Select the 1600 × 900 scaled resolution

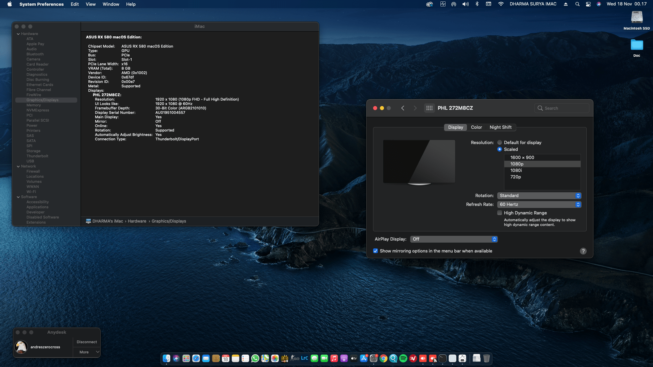[x=522, y=157]
